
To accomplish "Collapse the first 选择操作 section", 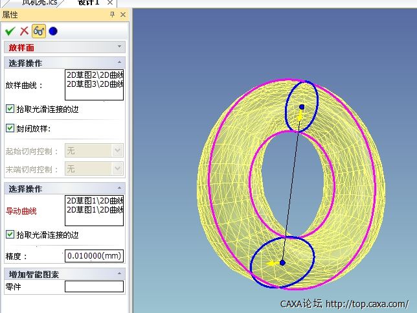I will coord(119,62).
